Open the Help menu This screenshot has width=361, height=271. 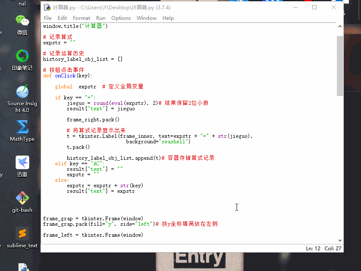point(168,18)
